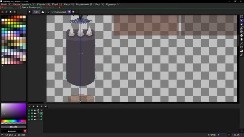Select the Blur tool

241,55
